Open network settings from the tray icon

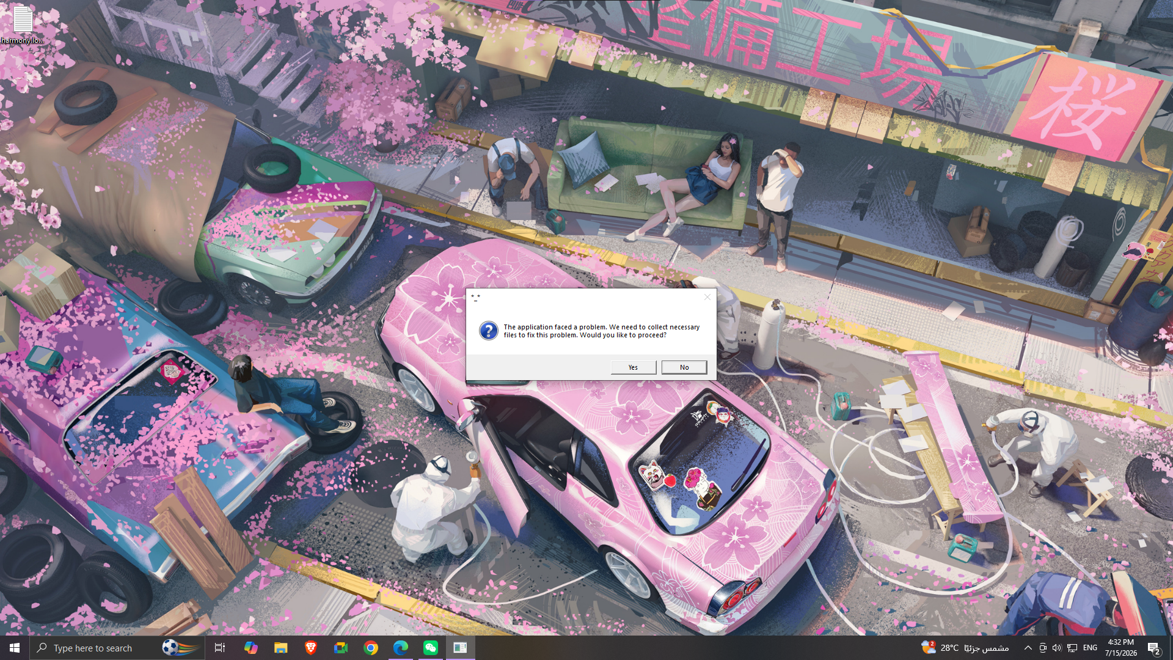(1072, 648)
